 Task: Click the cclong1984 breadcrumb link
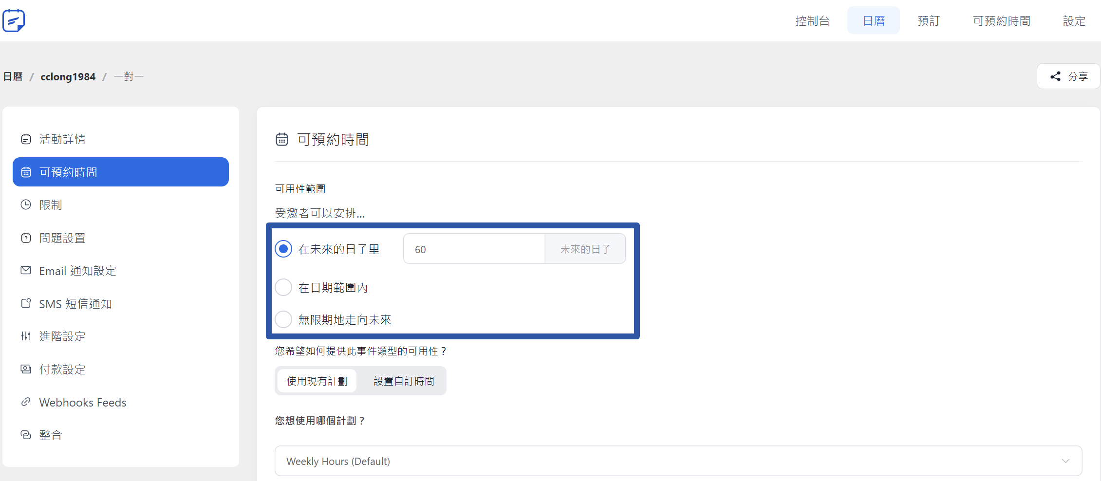click(x=68, y=77)
